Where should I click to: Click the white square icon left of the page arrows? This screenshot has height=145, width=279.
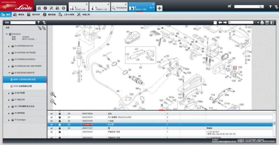(215, 23)
